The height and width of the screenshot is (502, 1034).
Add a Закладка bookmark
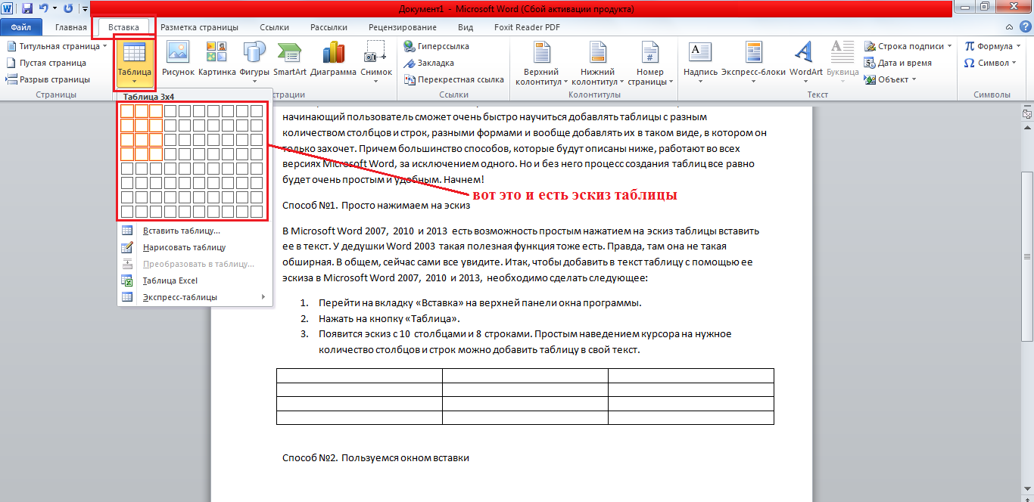point(429,63)
